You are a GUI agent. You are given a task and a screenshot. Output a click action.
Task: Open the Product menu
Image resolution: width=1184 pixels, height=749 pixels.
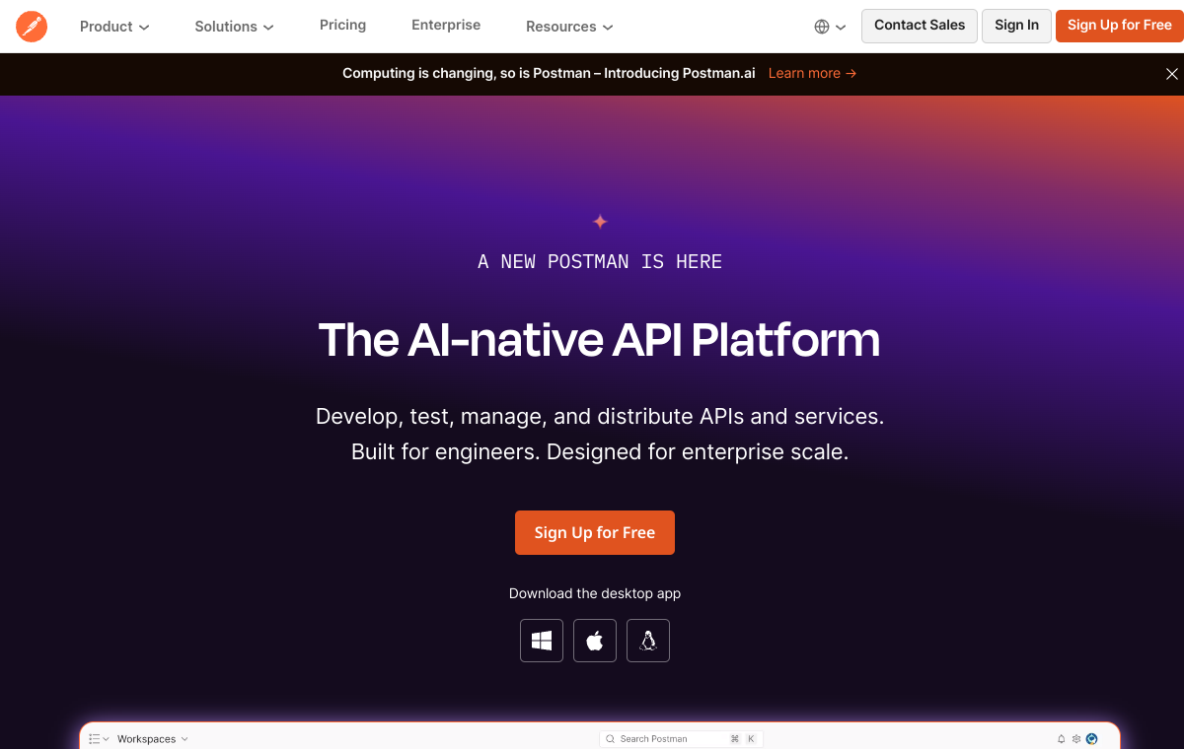tap(114, 27)
